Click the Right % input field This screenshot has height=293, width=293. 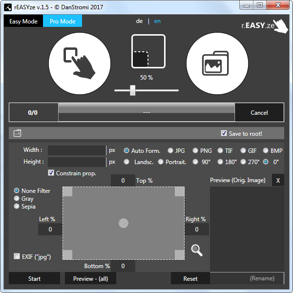[x=197, y=230]
